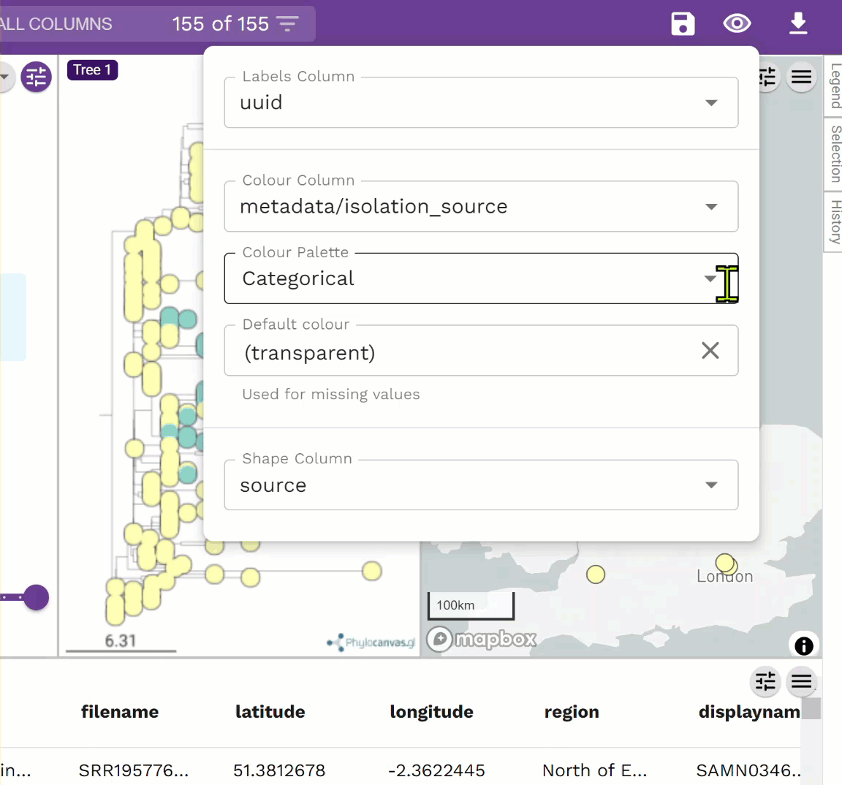Clear the Default colour value
842x785 pixels.
(x=710, y=351)
